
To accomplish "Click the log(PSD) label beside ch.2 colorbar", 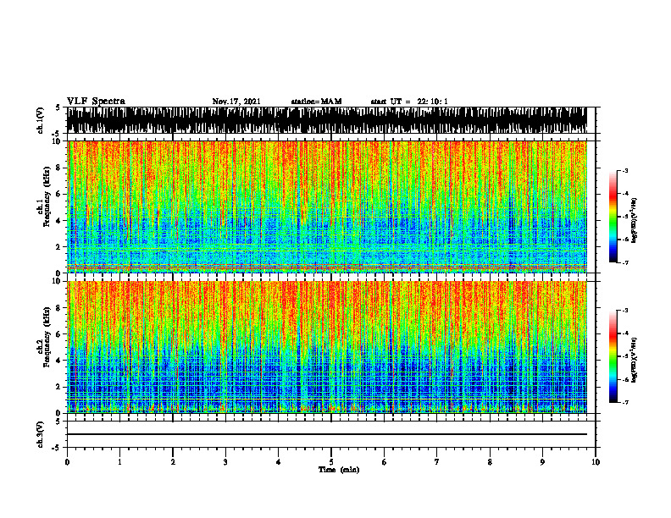I will pyautogui.click(x=635, y=360).
